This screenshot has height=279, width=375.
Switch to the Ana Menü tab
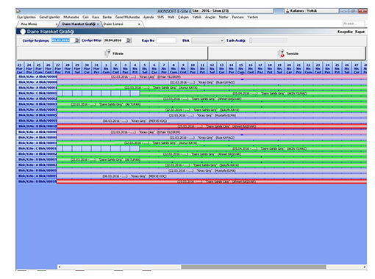(29, 24)
